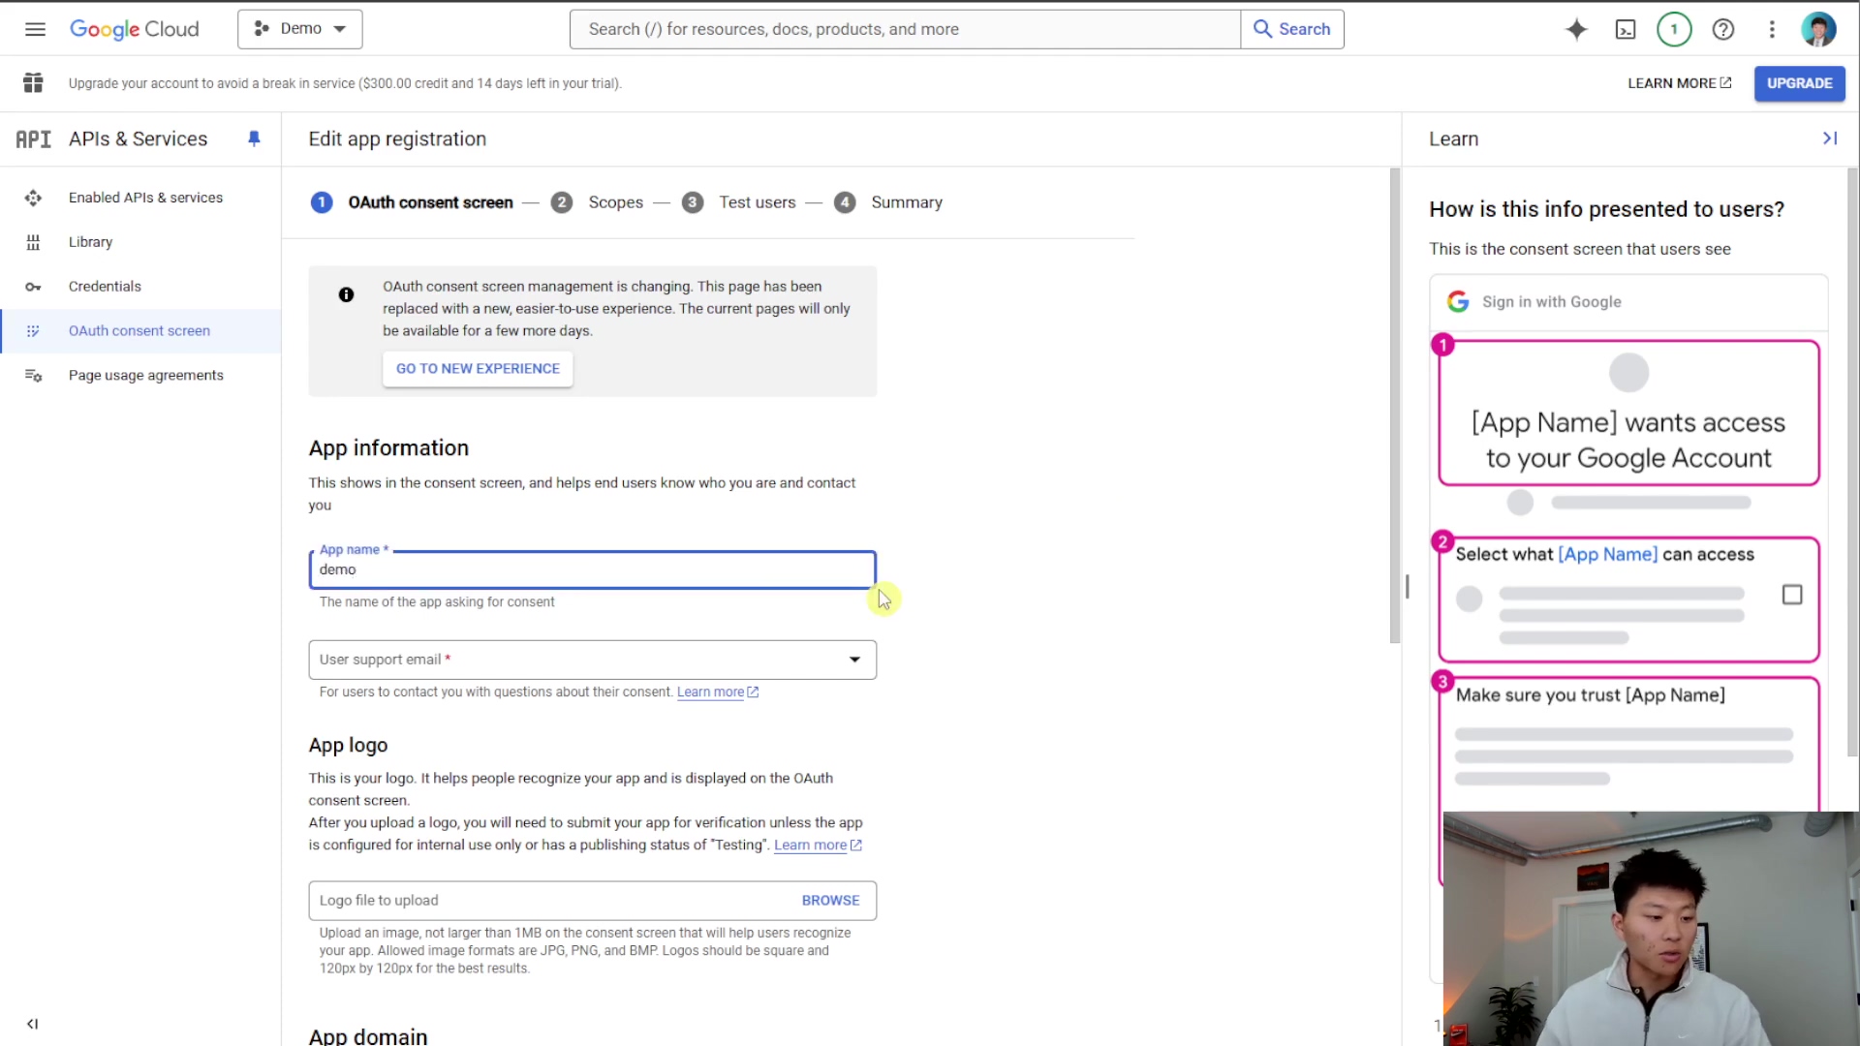This screenshot has height=1046, width=1860.
Task: Go to step 4 Summary
Action: coord(888,202)
